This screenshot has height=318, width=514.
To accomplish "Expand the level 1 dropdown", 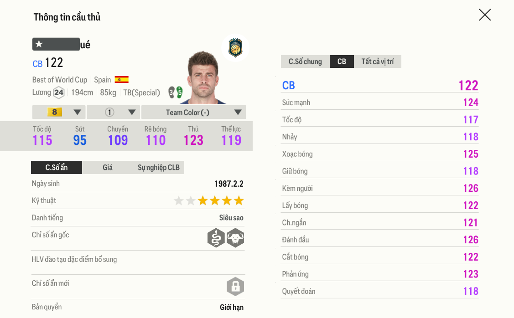I will (x=113, y=112).
